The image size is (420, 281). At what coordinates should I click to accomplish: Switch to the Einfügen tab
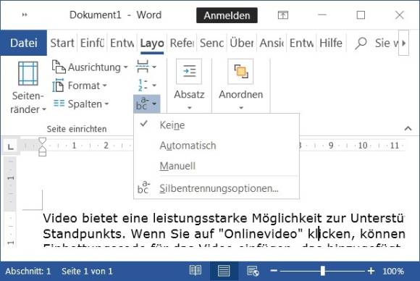pyautogui.click(x=92, y=43)
